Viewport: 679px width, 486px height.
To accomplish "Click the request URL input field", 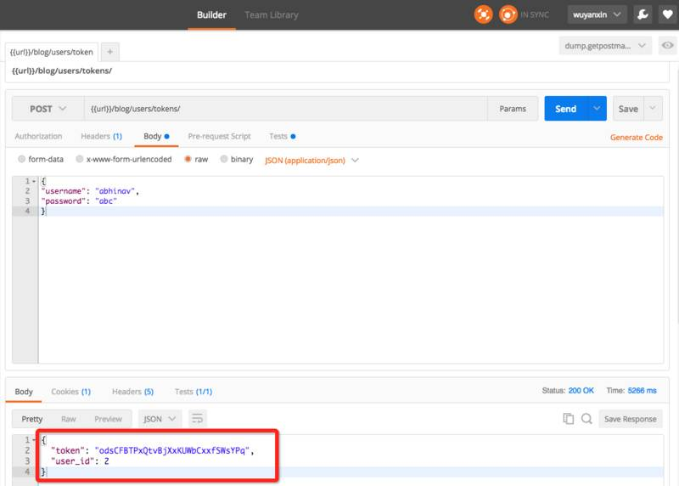I will (x=286, y=109).
